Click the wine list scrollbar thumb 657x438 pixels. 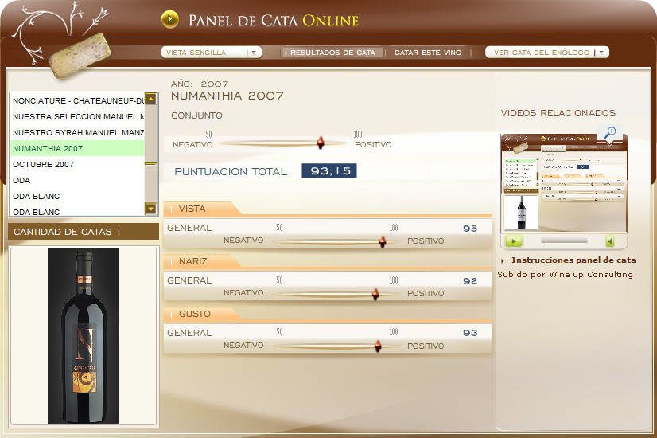(x=151, y=164)
